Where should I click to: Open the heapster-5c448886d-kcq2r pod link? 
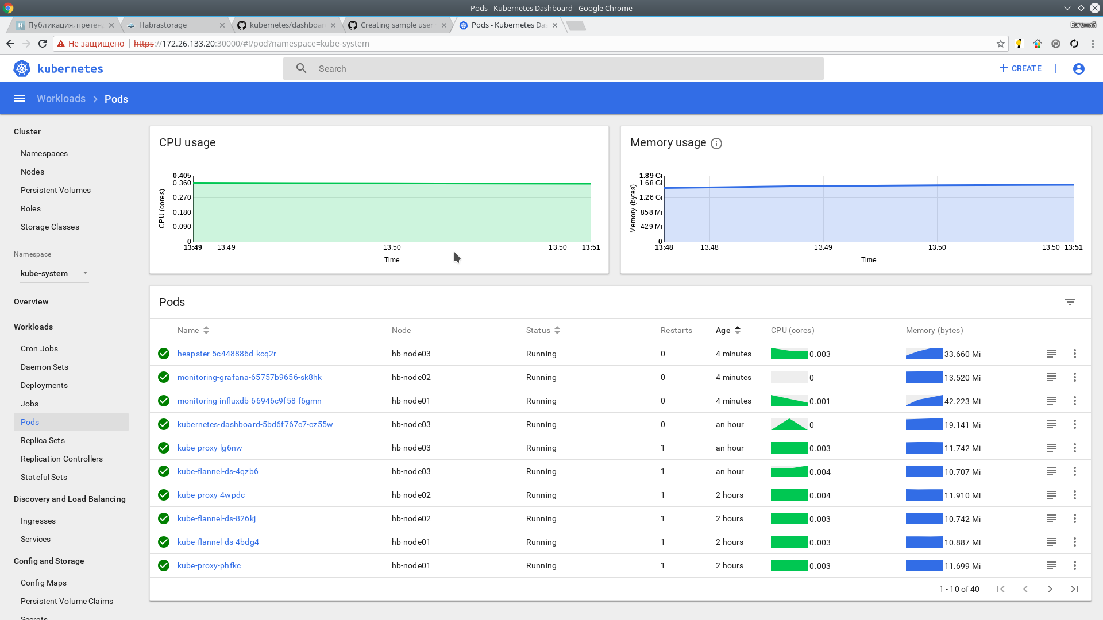pyautogui.click(x=226, y=354)
